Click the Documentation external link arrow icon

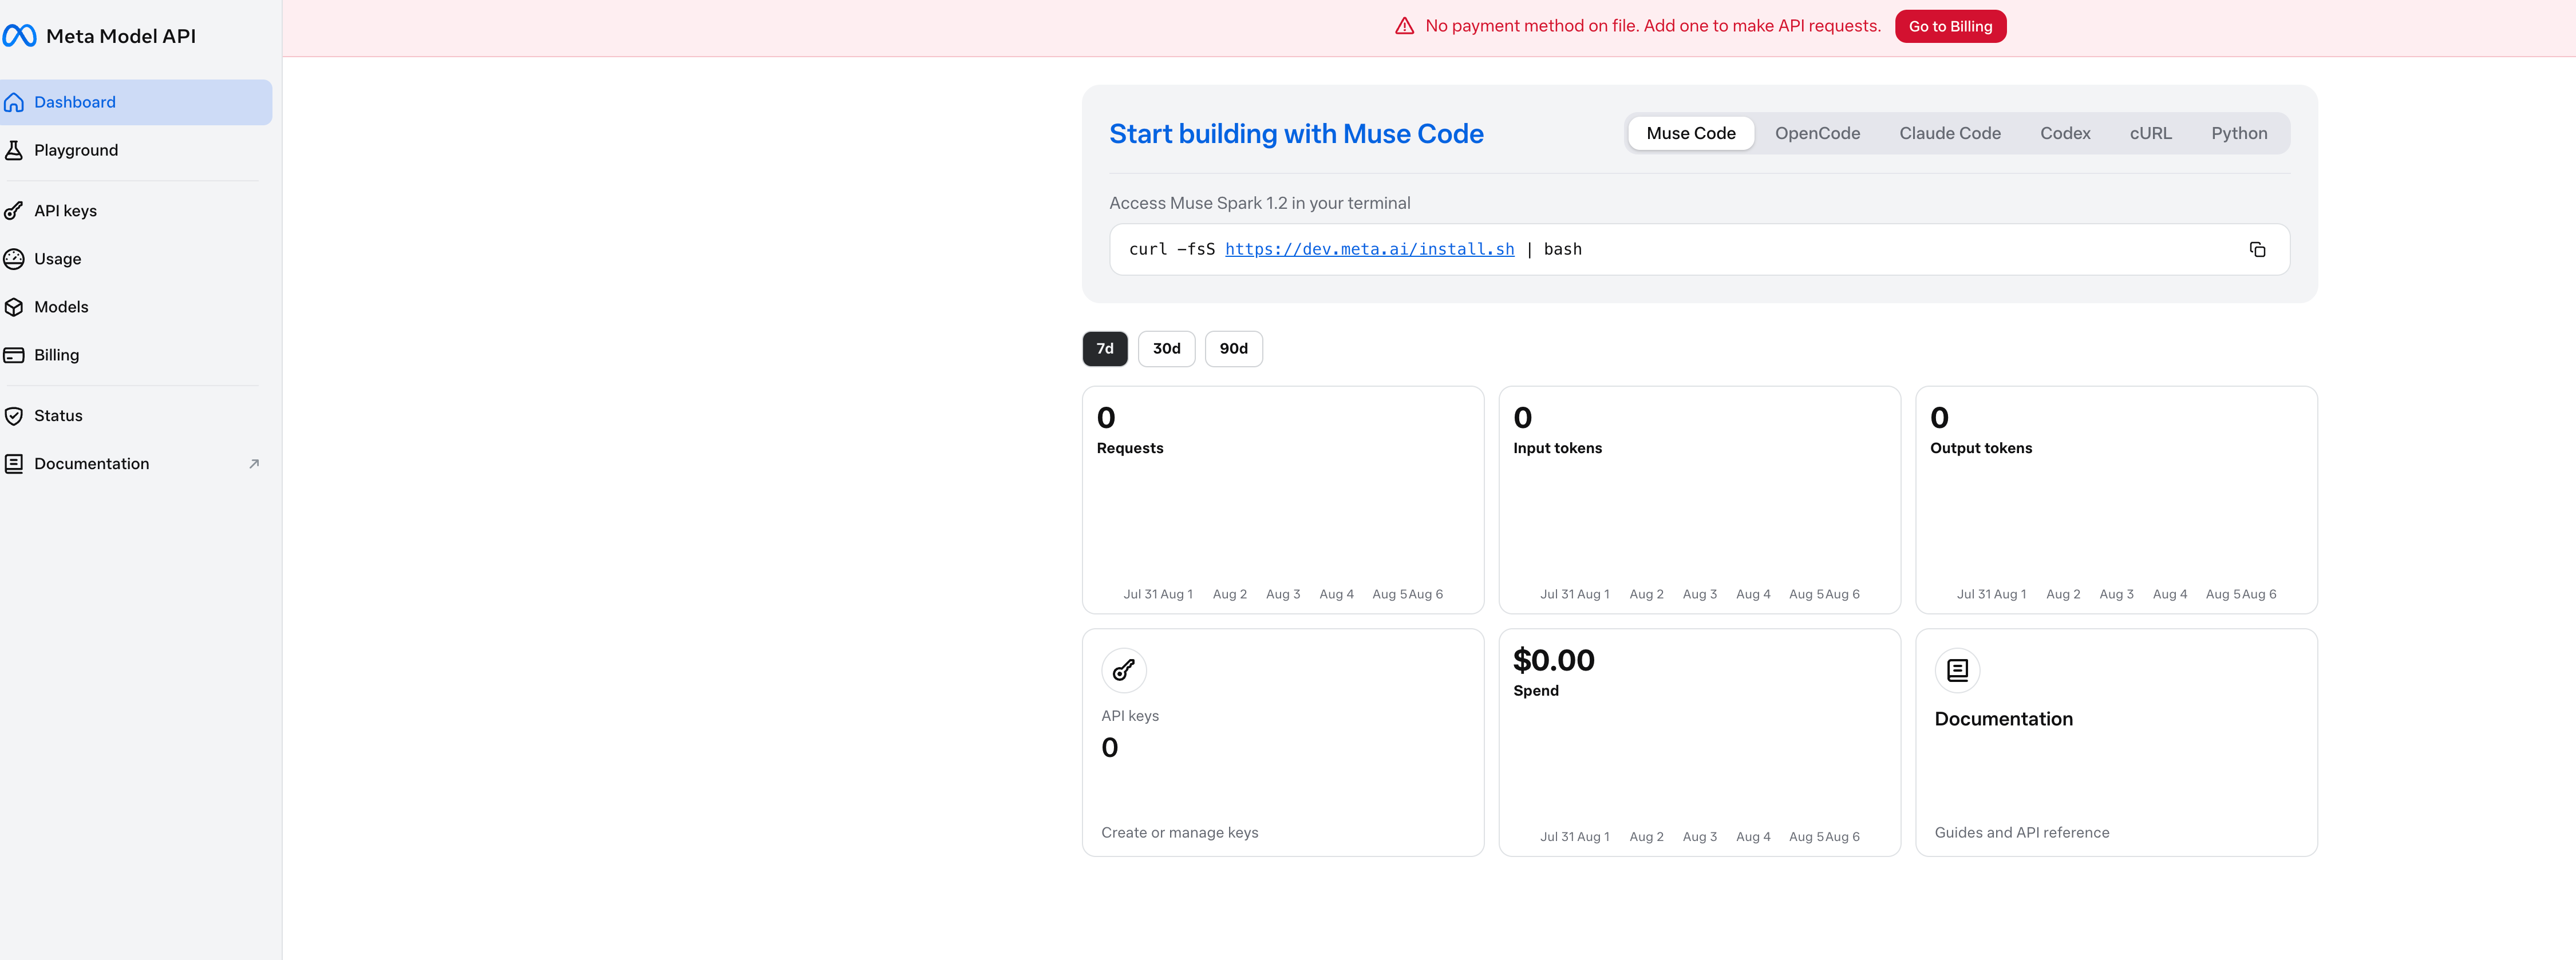pos(254,463)
